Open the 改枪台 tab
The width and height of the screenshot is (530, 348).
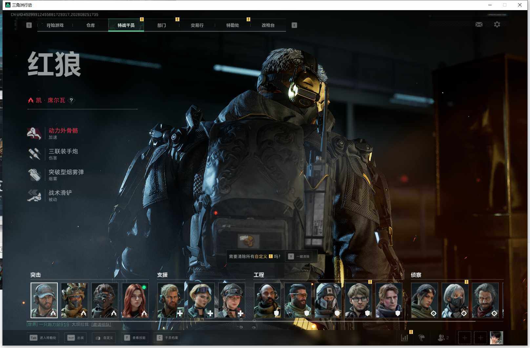(x=268, y=25)
